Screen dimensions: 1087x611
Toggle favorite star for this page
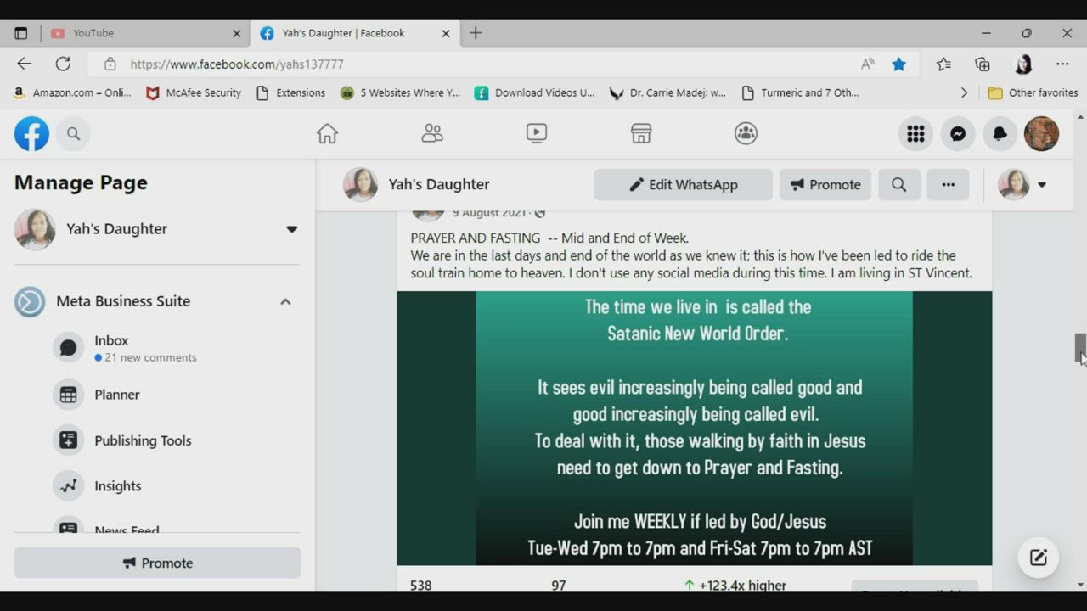[x=898, y=64]
